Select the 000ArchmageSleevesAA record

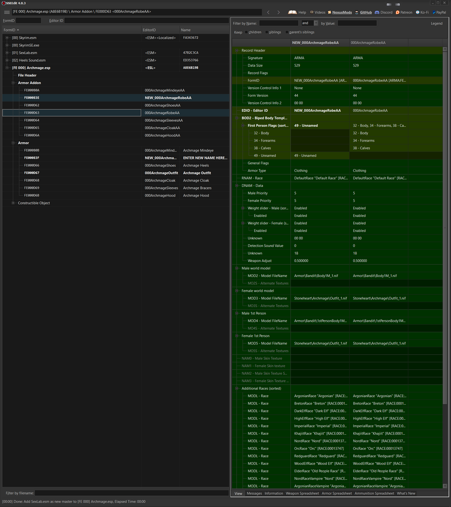point(116,120)
